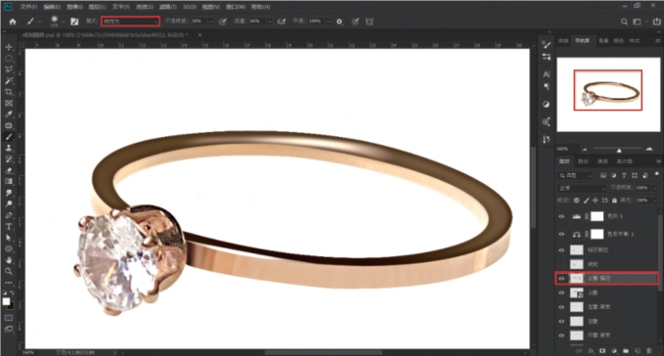Select the Clone Stamp tool
The image size is (664, 356).
click(9, 148)
